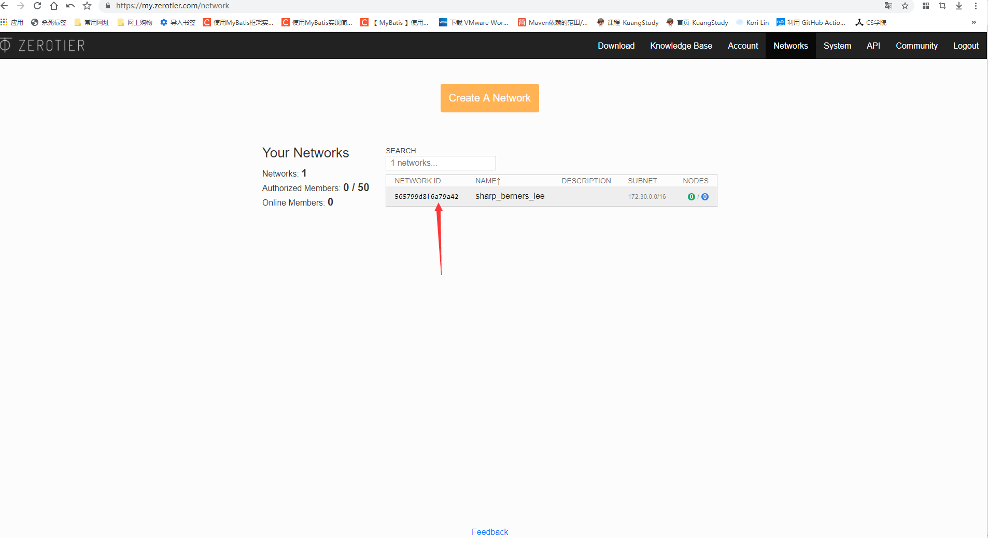Select the Networks nav tab
Viewport: 988px width, 538px height.
(791, 46)
